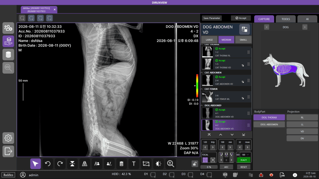Image resolution: width=319 pixels, height=179 pixels.
Task: Select the small focal spot option
Action: click(212, 160)
